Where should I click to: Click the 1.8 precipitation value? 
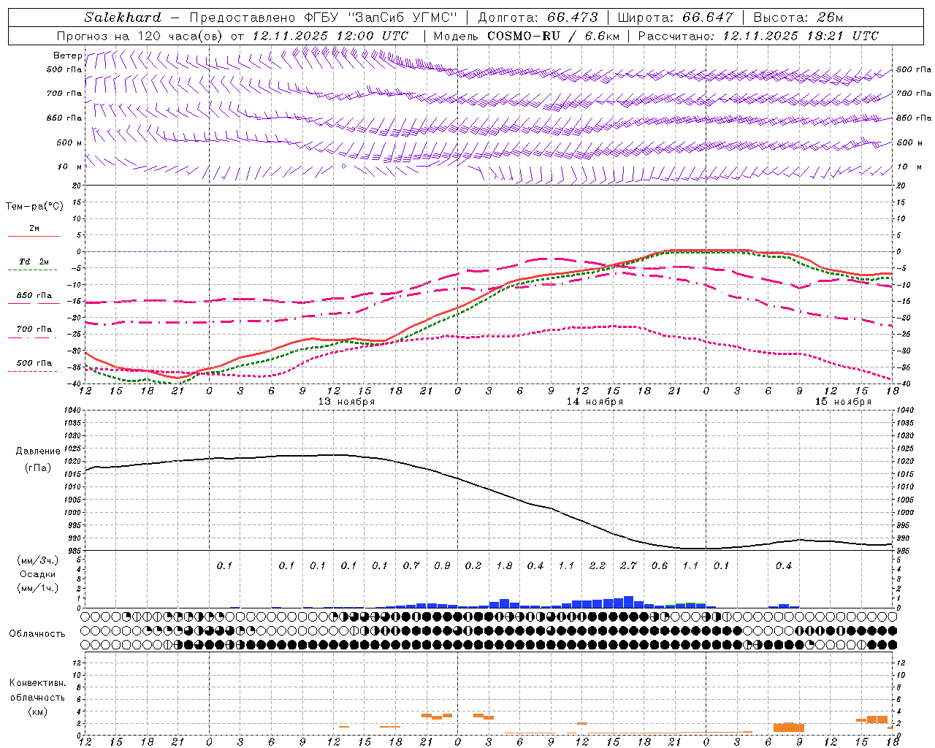pyautogui.click(x=504, y=565)
